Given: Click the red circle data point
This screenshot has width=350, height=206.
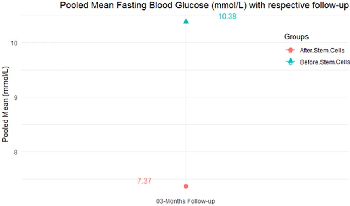Looking at the screenshot, I should coord(186,186).
